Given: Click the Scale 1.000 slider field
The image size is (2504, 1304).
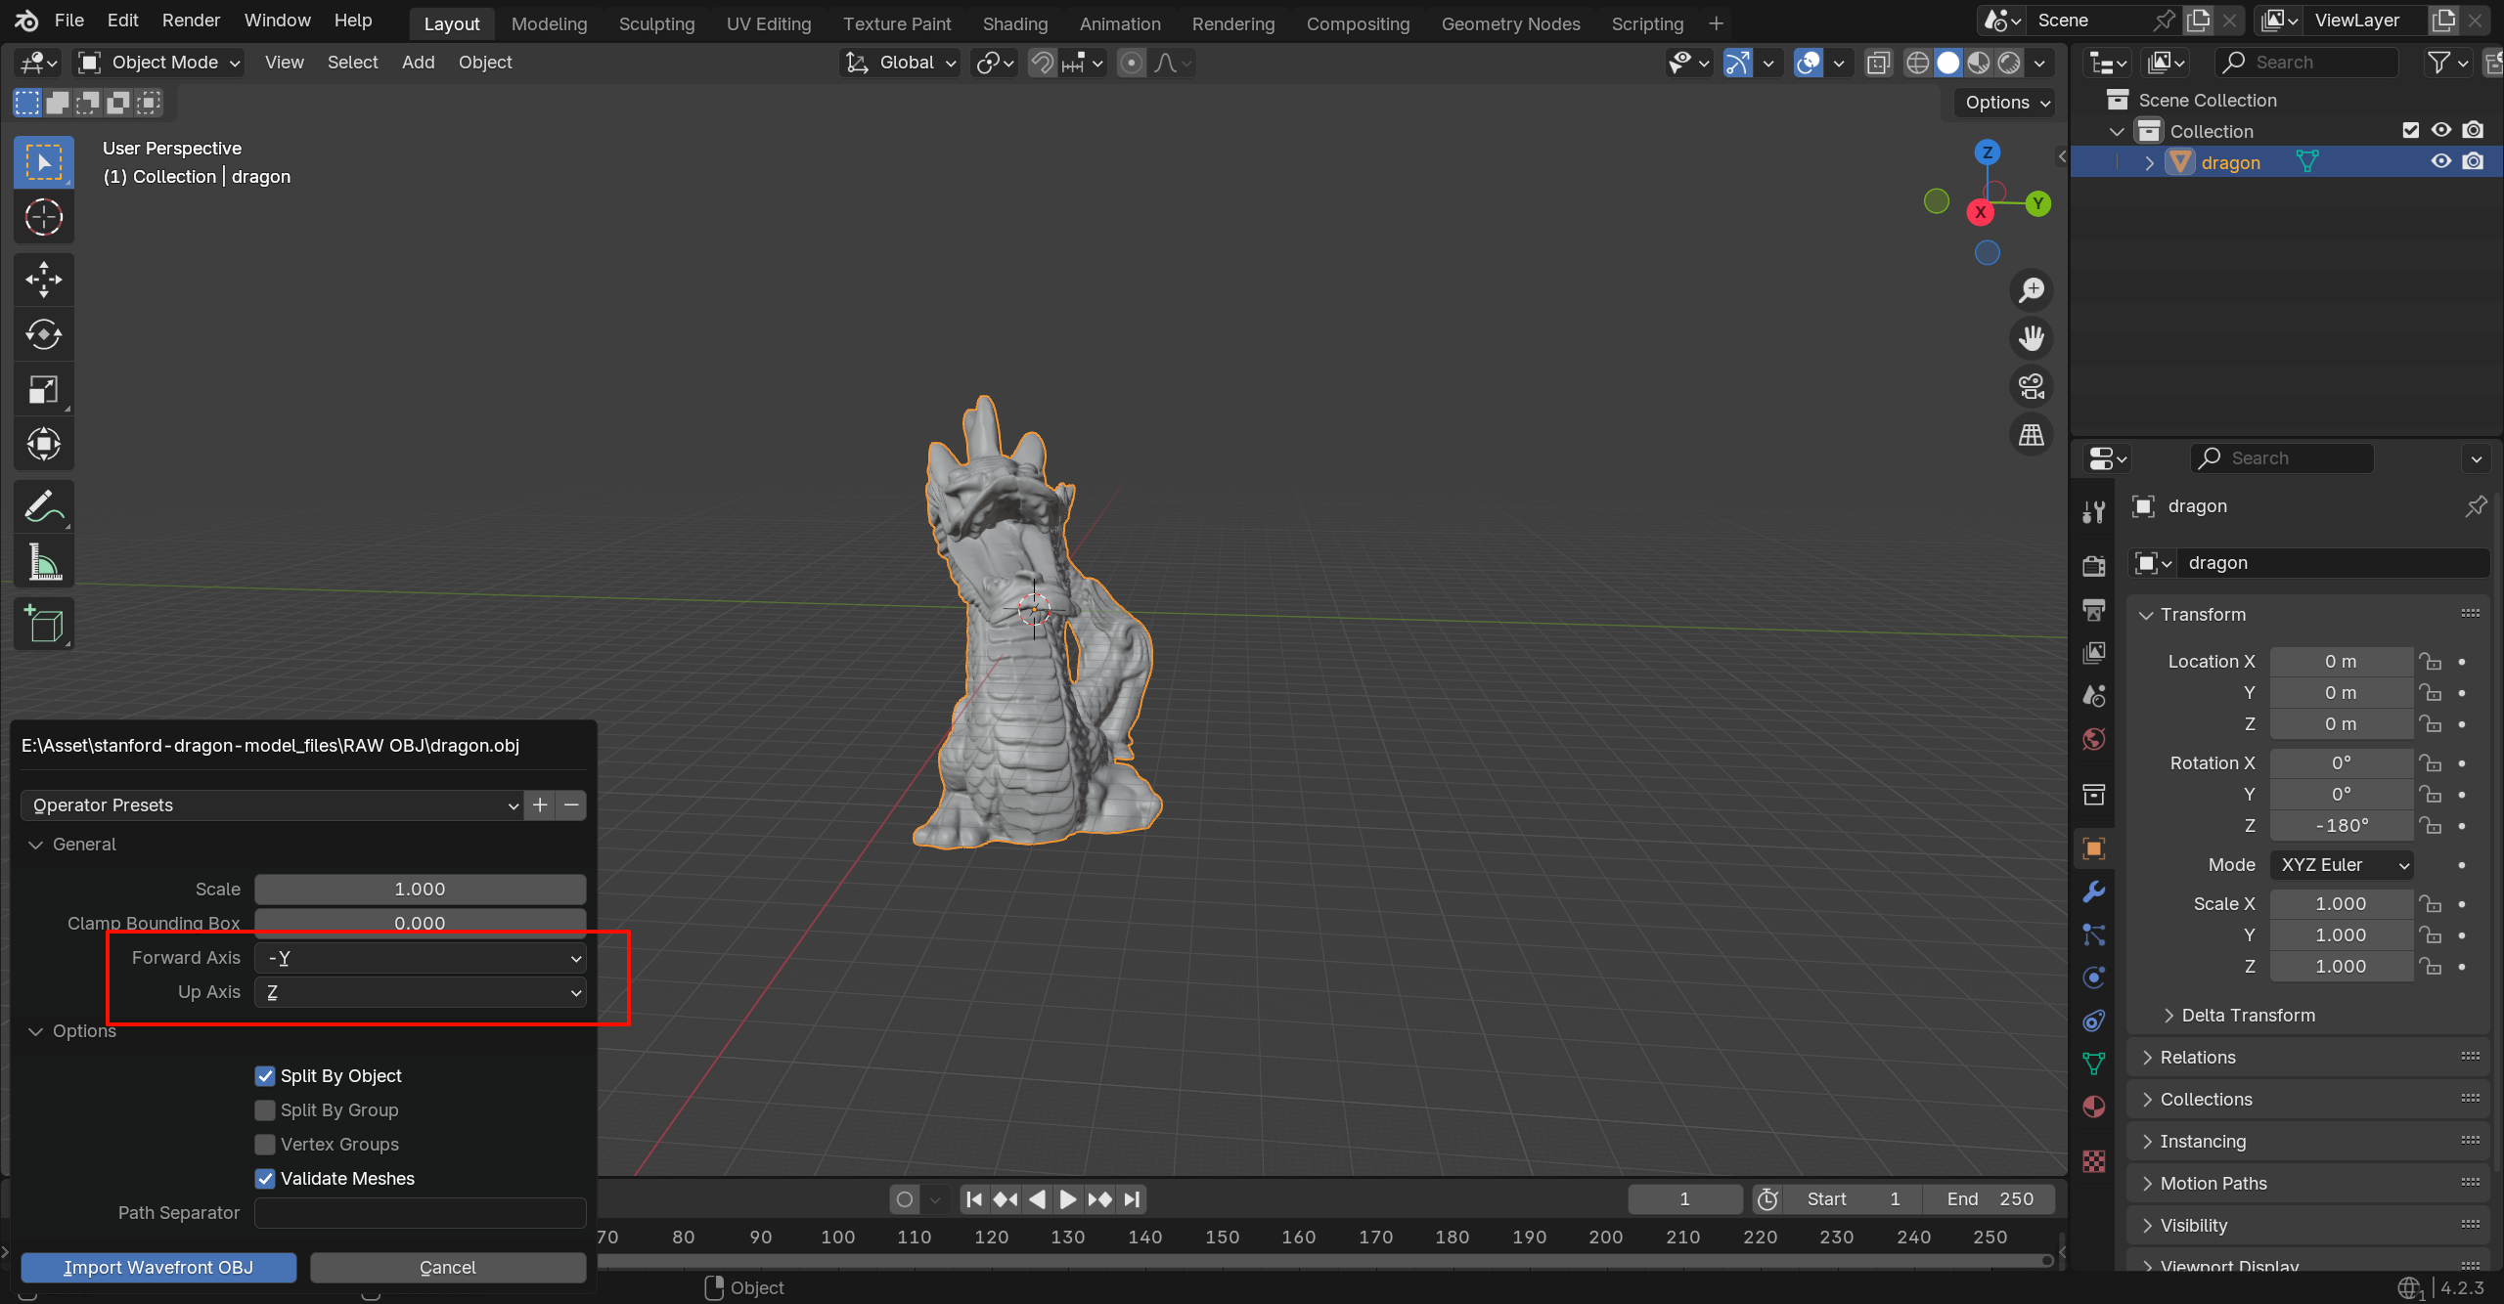Looking at the screenshot, I should [421, 889].
